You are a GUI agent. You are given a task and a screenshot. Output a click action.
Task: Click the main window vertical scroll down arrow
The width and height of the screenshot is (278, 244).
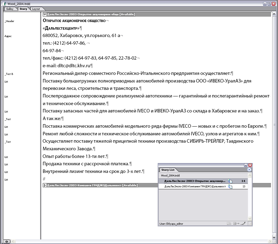pos(274,237)
